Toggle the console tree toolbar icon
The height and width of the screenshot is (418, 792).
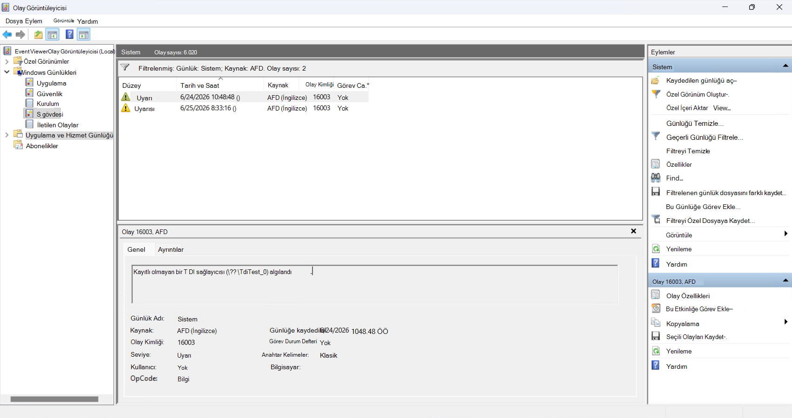[x=52, y=34]
